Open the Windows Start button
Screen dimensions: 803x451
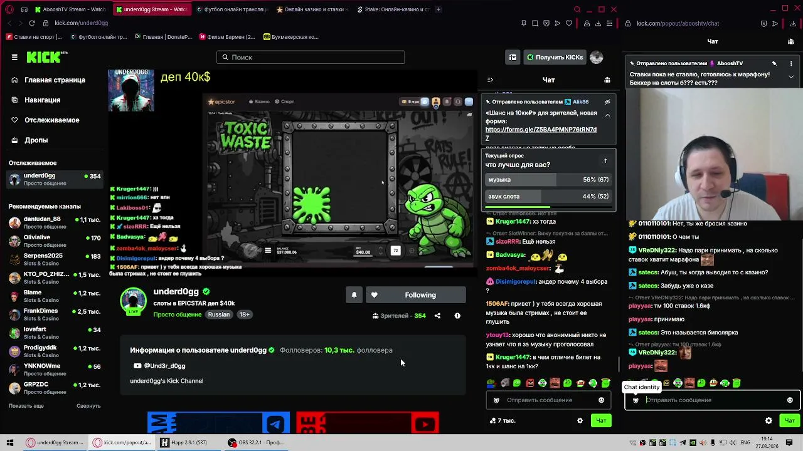[10, 443]
